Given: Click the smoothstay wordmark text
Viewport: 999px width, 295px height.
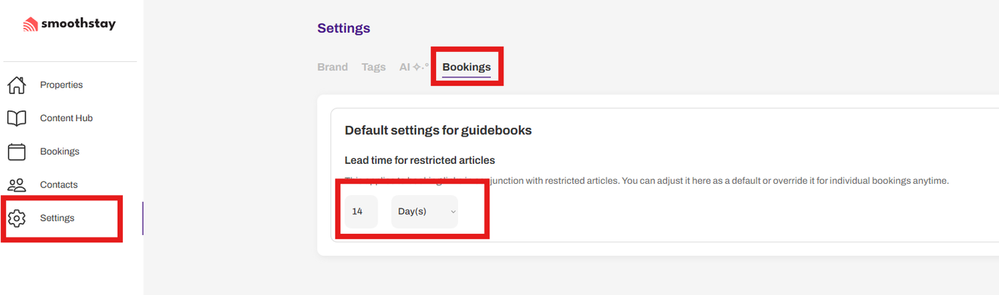Looking at the screenshot, I should point(78,24).
